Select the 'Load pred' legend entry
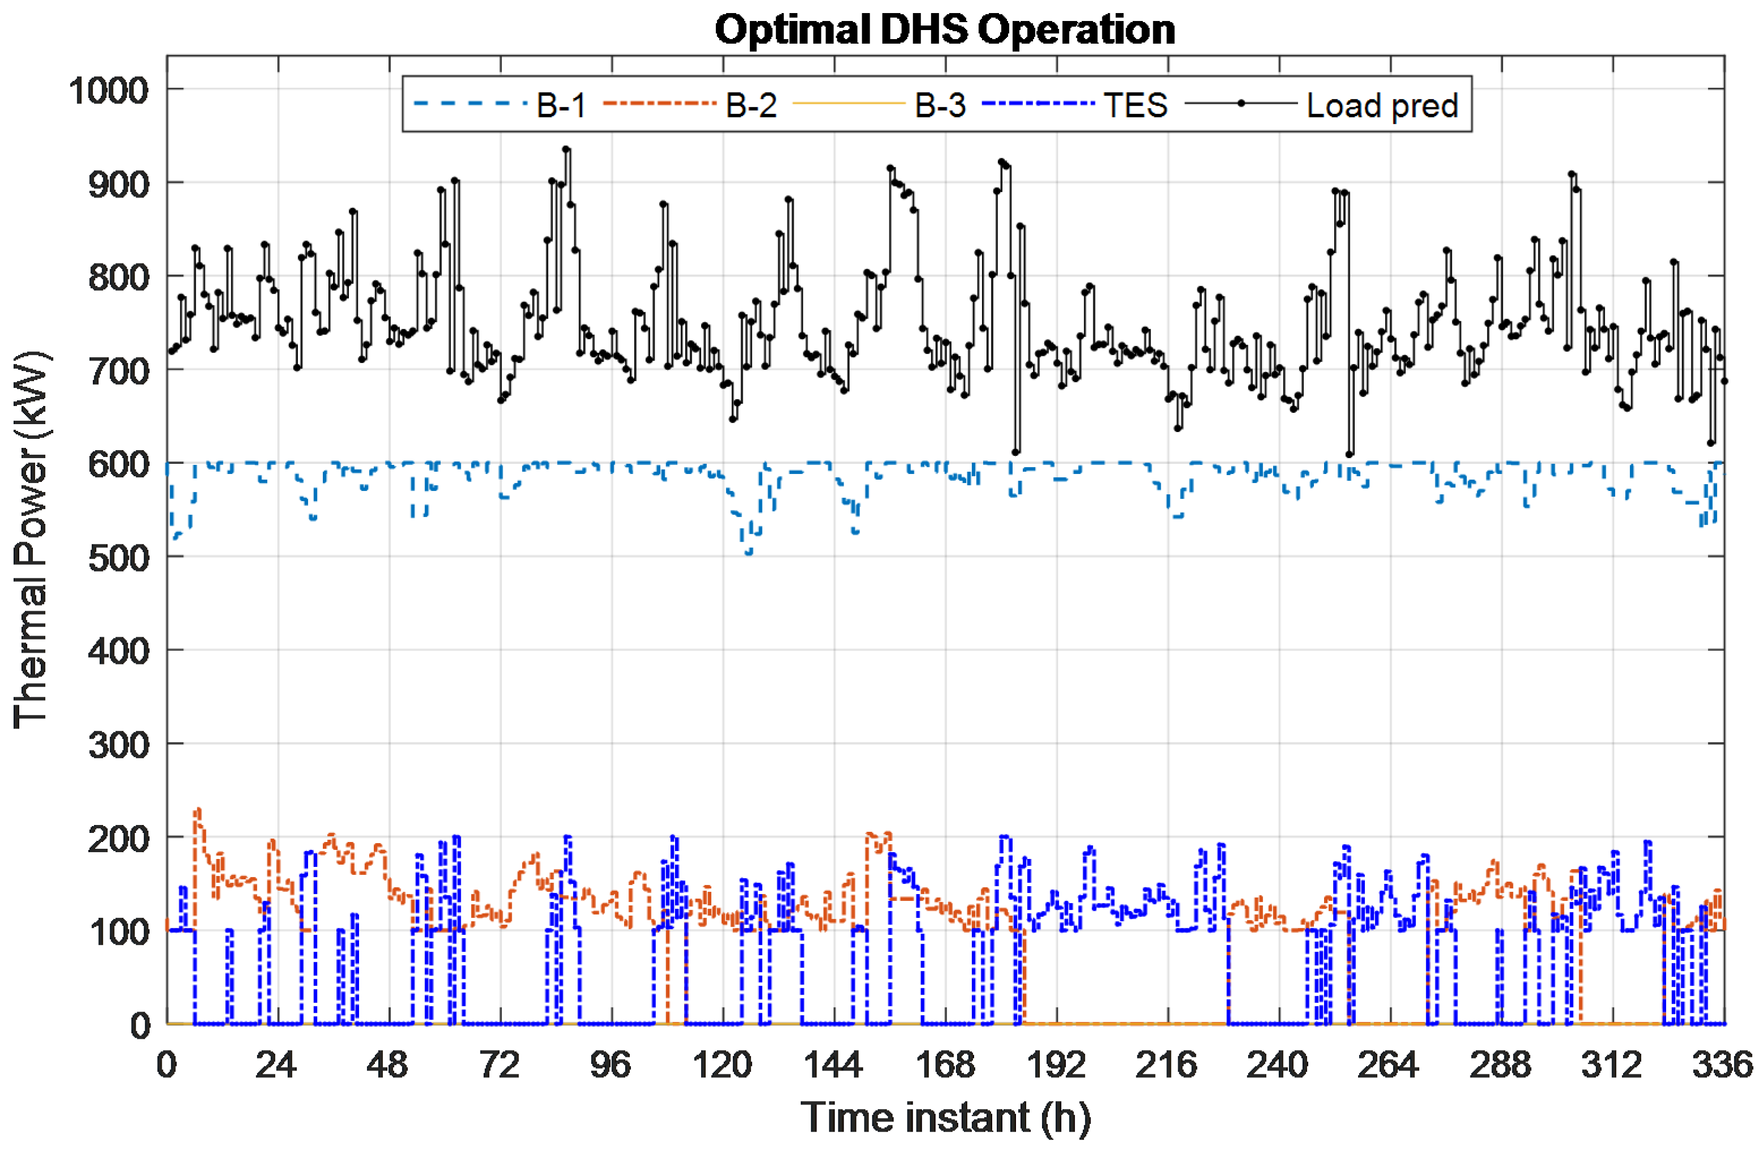Image resolution: width=1762 pixels, height=1151 pixels. coord(1322,105)
